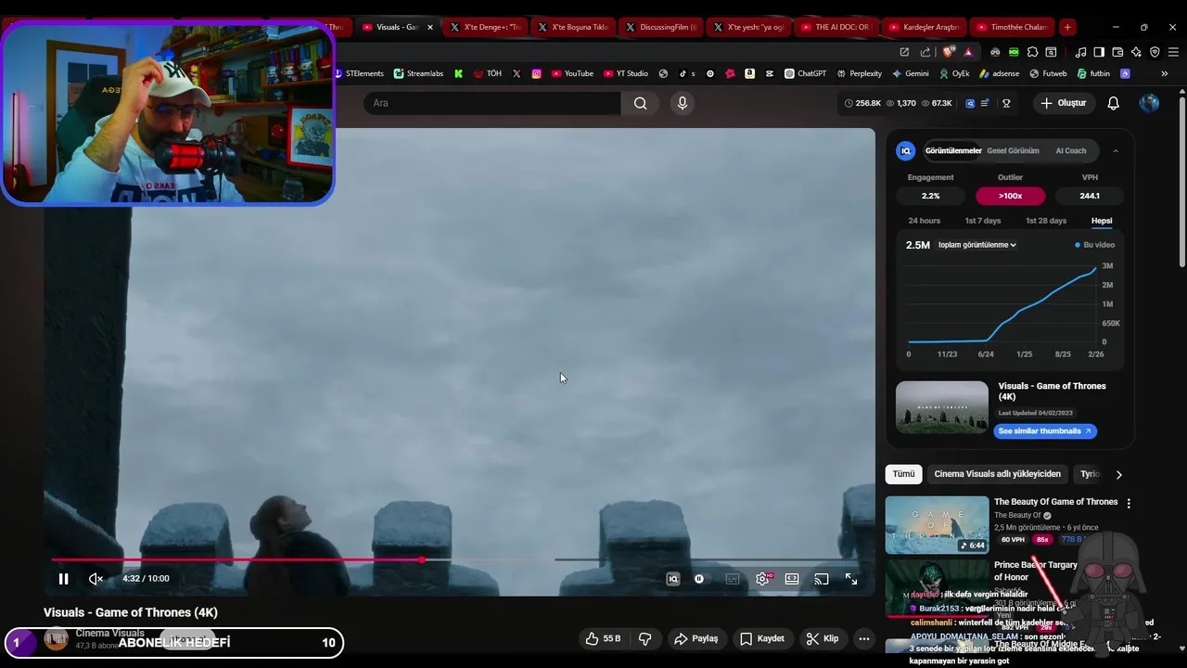Image resolution: width=1187 pixels, height=668 pixels.
Task: Select the Tümü filter chip
Action: click(903, 474)
